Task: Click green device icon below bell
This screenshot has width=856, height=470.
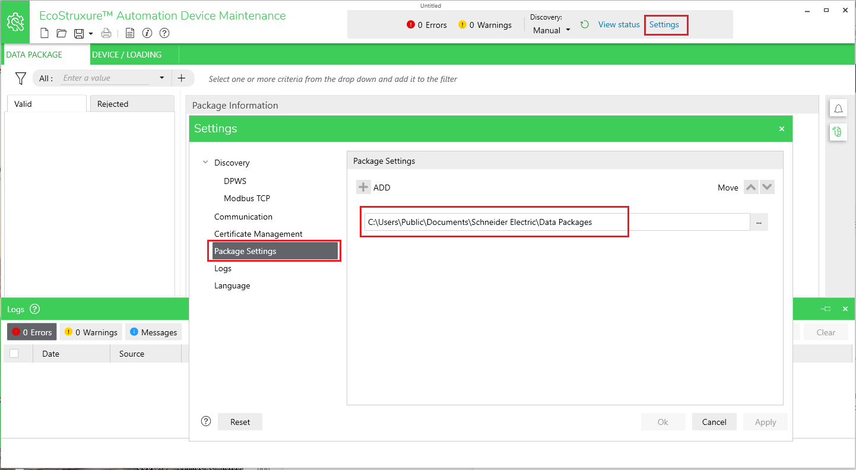Action: click(x=838, y=131)
